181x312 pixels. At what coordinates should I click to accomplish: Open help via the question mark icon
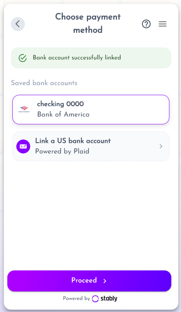pyautogui.click(x=146, y=24)
